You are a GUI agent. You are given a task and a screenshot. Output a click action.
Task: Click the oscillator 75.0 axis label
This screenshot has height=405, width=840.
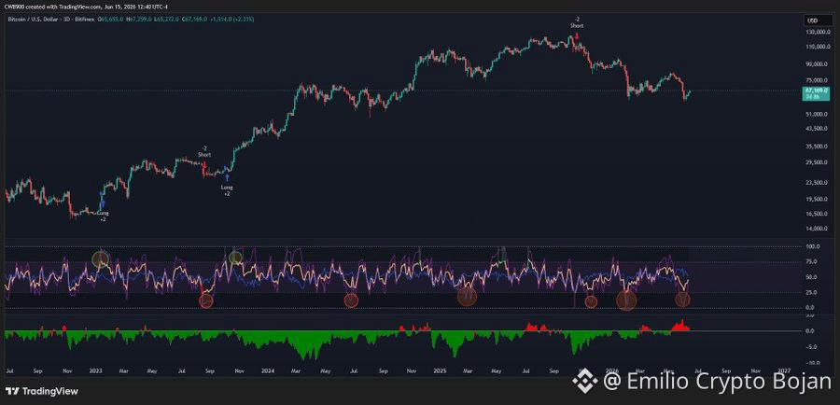(810, 262)
